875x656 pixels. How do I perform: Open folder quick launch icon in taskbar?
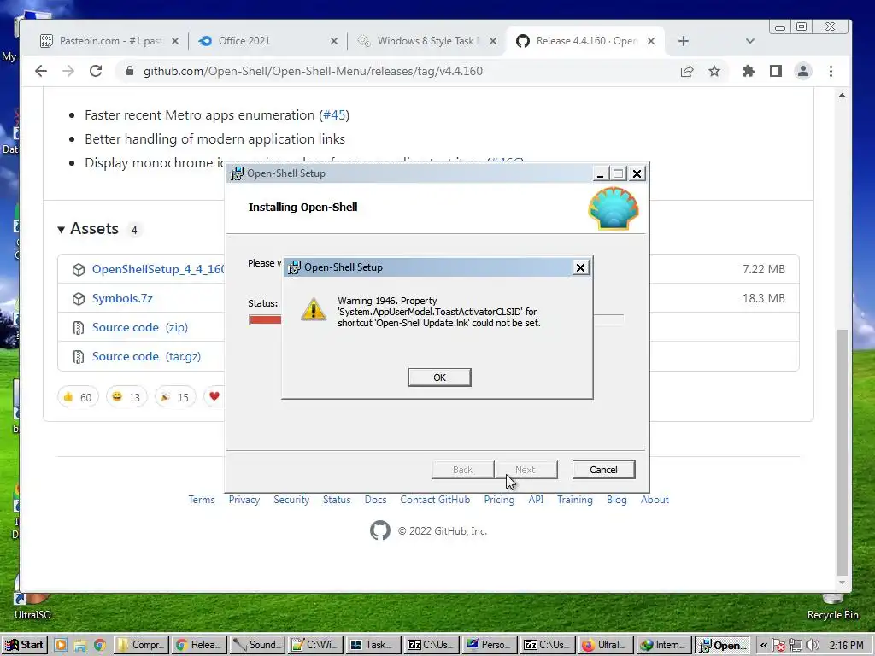(x=79, y=646)
